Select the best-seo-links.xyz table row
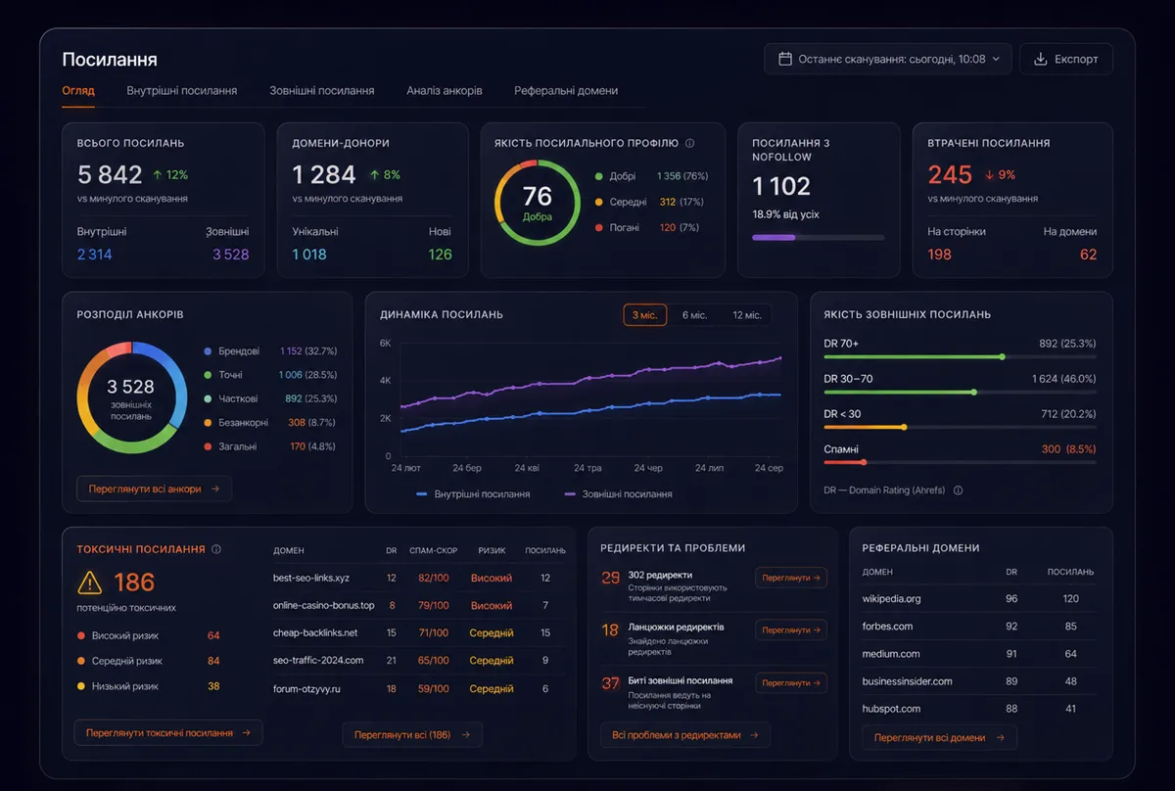Viewport: 1175px width, 791px height. pyautogui.click(x=419, y=578)
